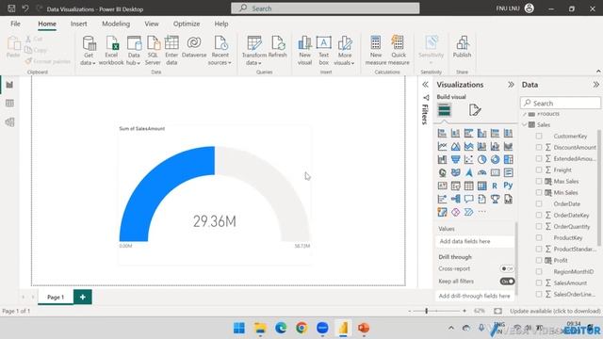This screenshot has height=339, width=603.
Task: Open the Optimize ribbon tab
Action: tap(187, 24)
